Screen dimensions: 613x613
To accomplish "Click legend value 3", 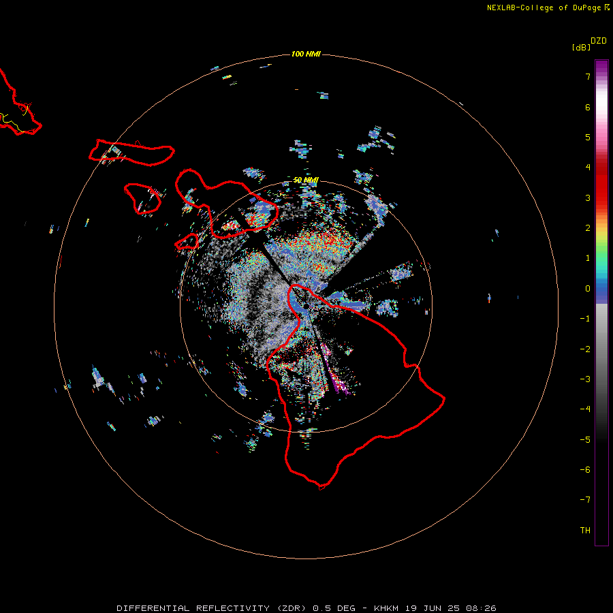I will [x=588, y=198].
